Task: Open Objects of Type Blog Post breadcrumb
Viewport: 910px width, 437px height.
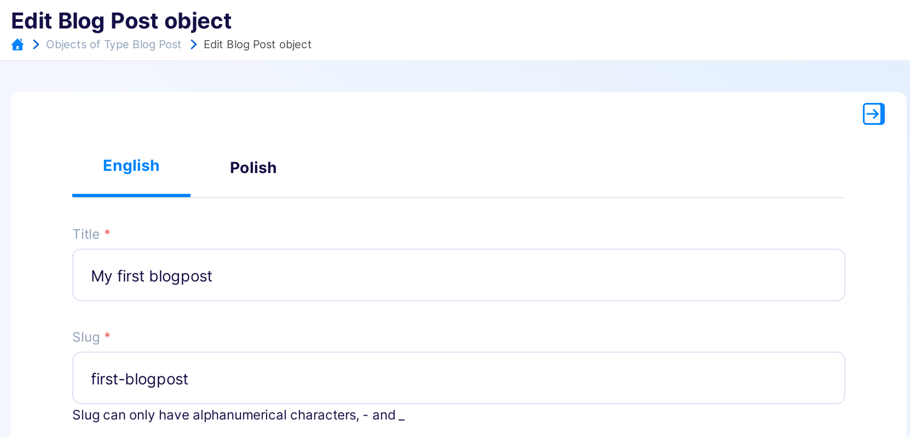Action: tap(113, 44)
